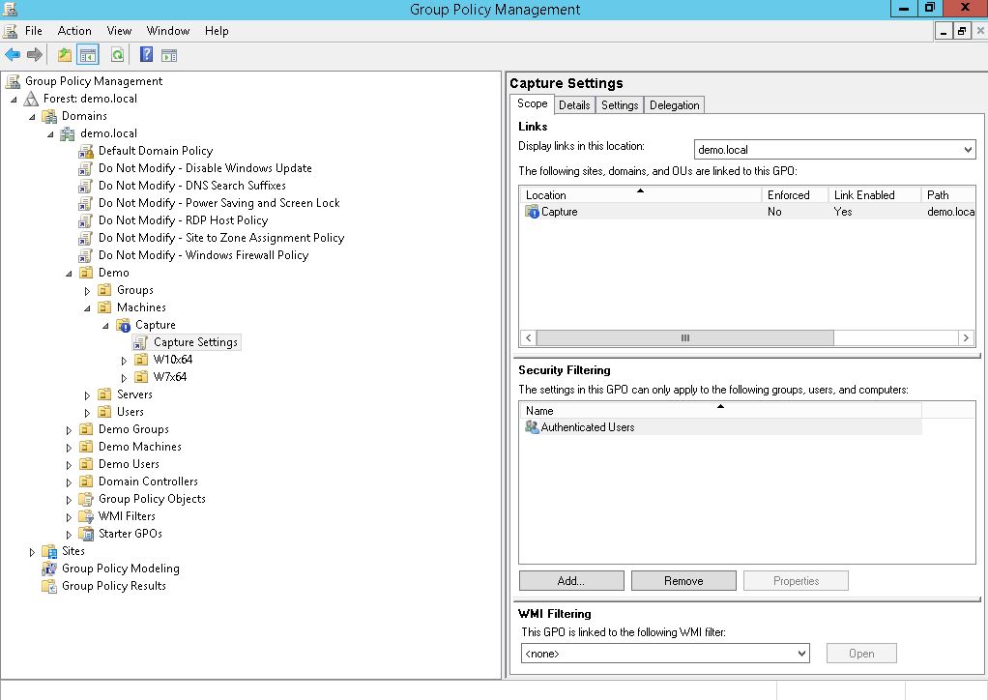
Task: Open the Action menu
Action: (74, 31)
